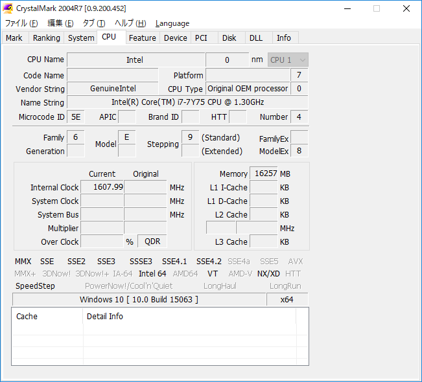The image size is (422, 382).
Task: Click the Memory value 16257
Action: tap(264, 174)
